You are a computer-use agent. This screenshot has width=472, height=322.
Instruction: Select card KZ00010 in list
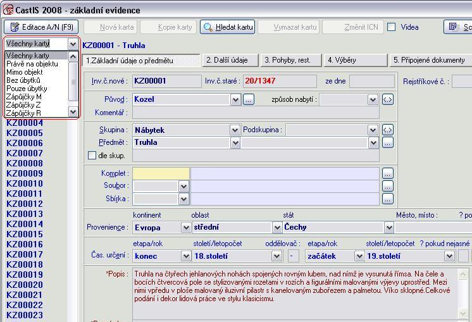pos(25,183)
